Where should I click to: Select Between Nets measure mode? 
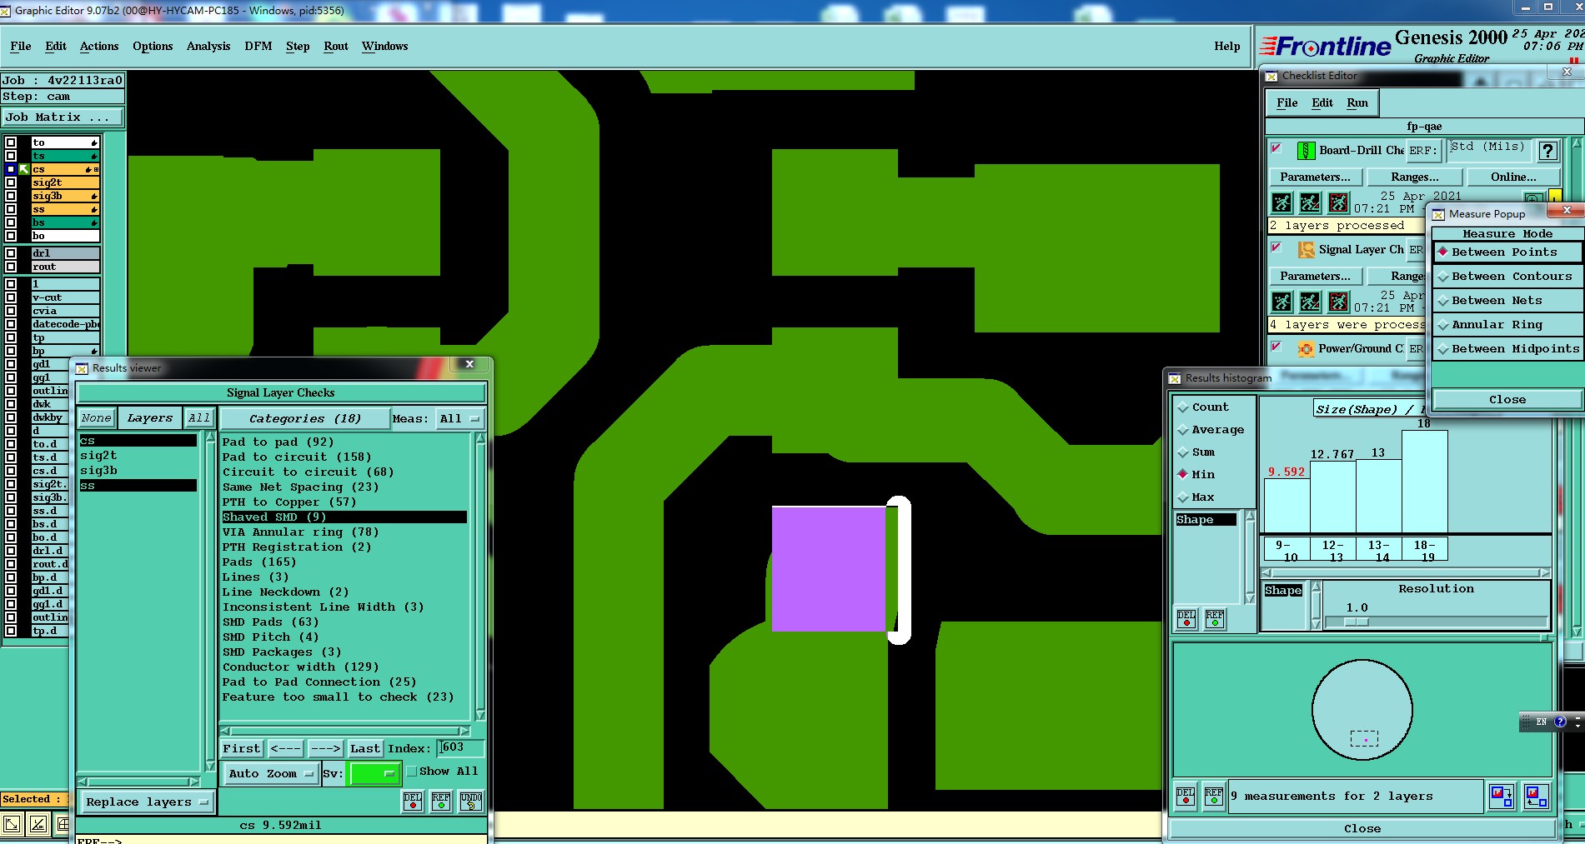(1507, 301)
